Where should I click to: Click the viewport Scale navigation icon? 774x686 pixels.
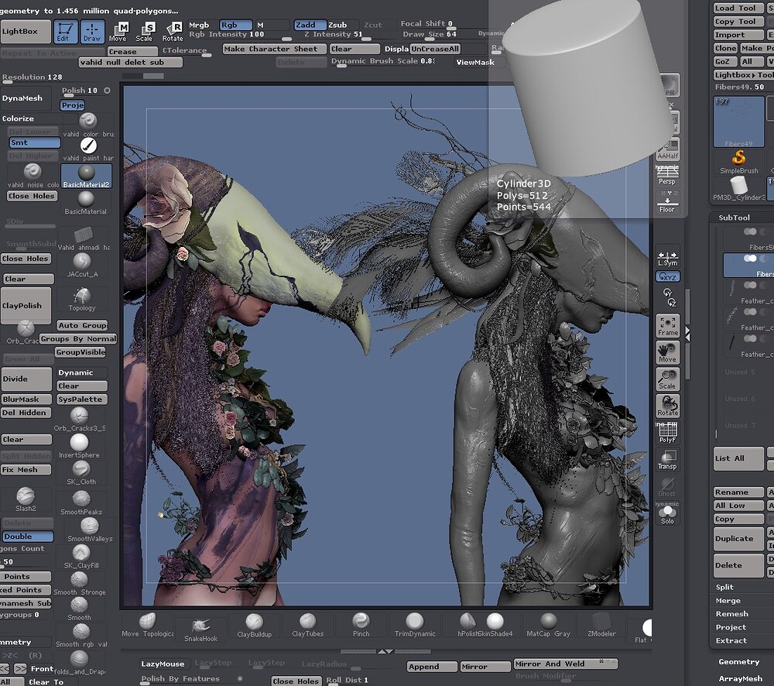point(667,379)
